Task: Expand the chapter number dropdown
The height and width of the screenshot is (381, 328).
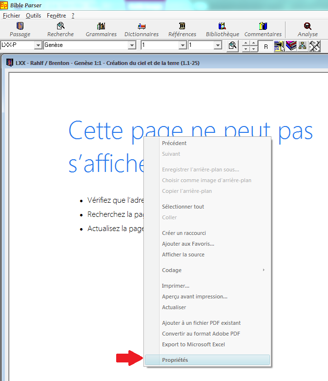Action: [x=183, y=45]
